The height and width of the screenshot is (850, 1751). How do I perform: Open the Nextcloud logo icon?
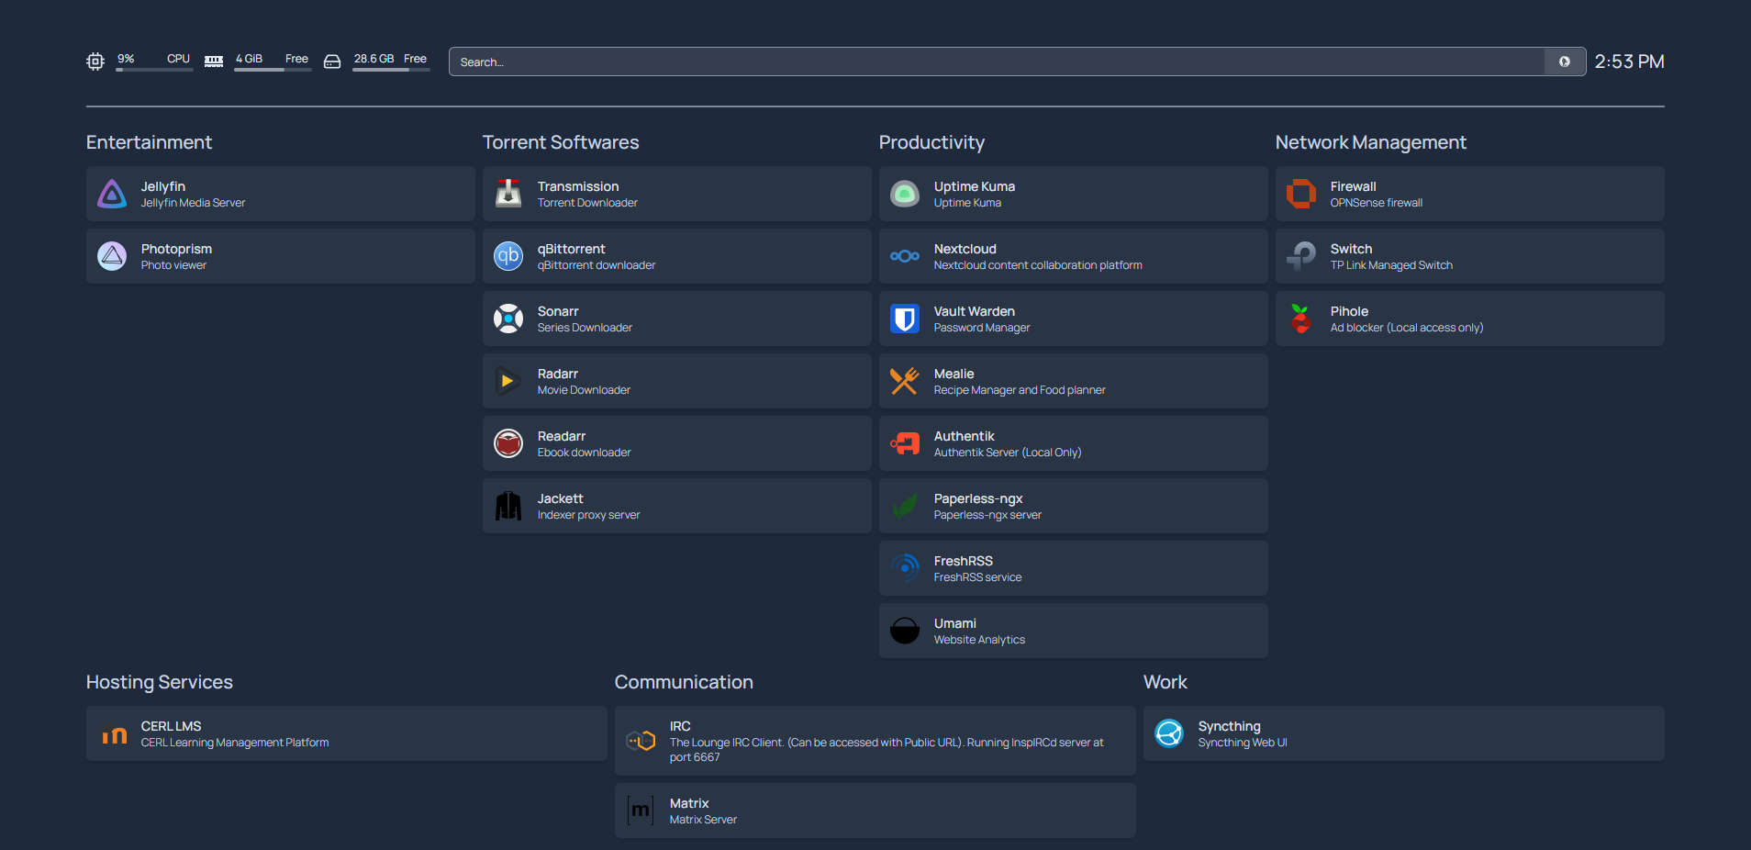pyautogui.click(x=905, y=256)
